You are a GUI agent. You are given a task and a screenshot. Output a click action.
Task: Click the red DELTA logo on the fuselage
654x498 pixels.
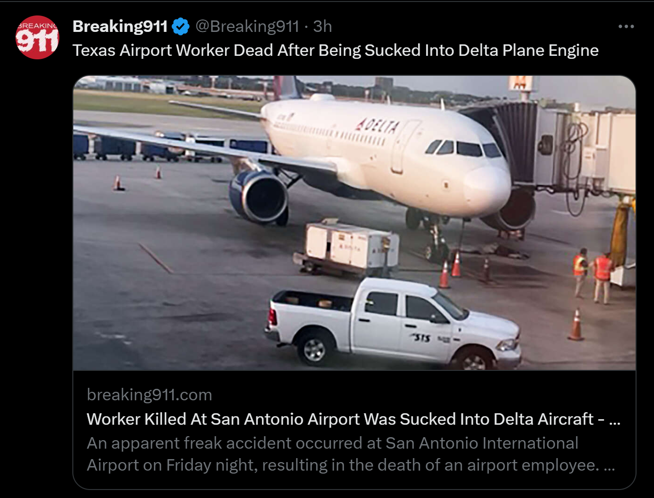click(x=378, y=125)
